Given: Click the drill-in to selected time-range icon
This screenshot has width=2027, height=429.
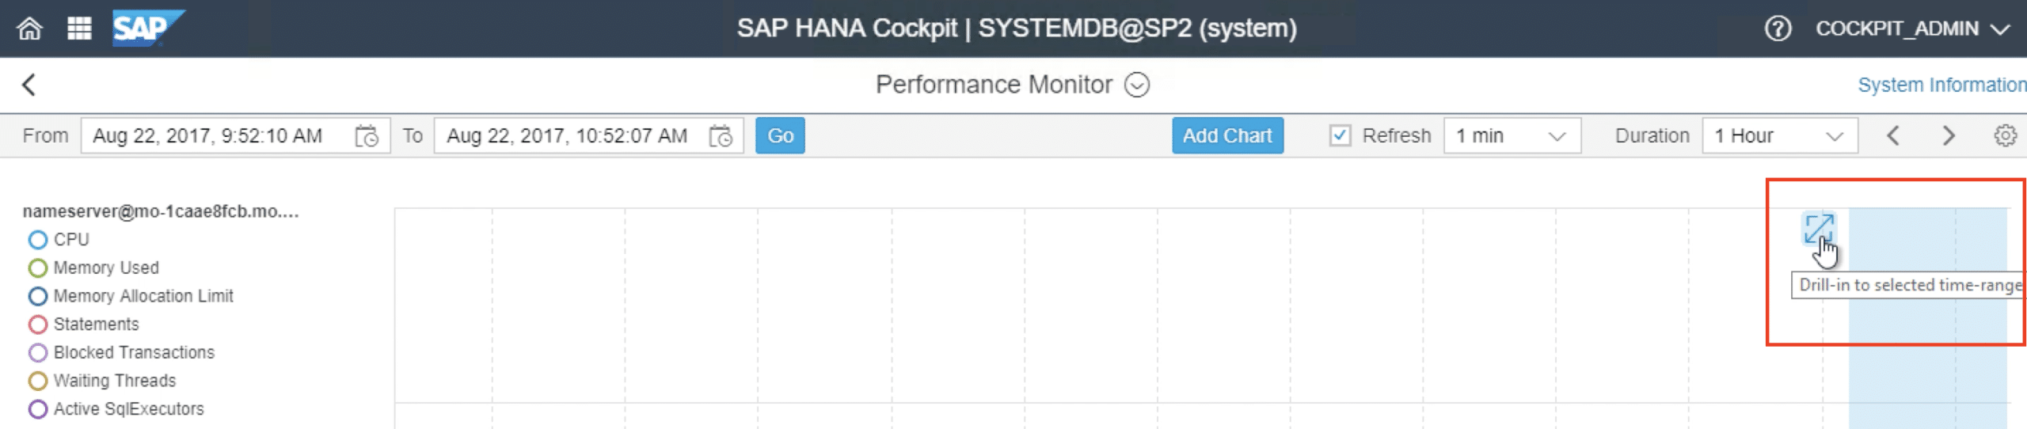Looking at the screenshot, I should (x=1818, y=229).
